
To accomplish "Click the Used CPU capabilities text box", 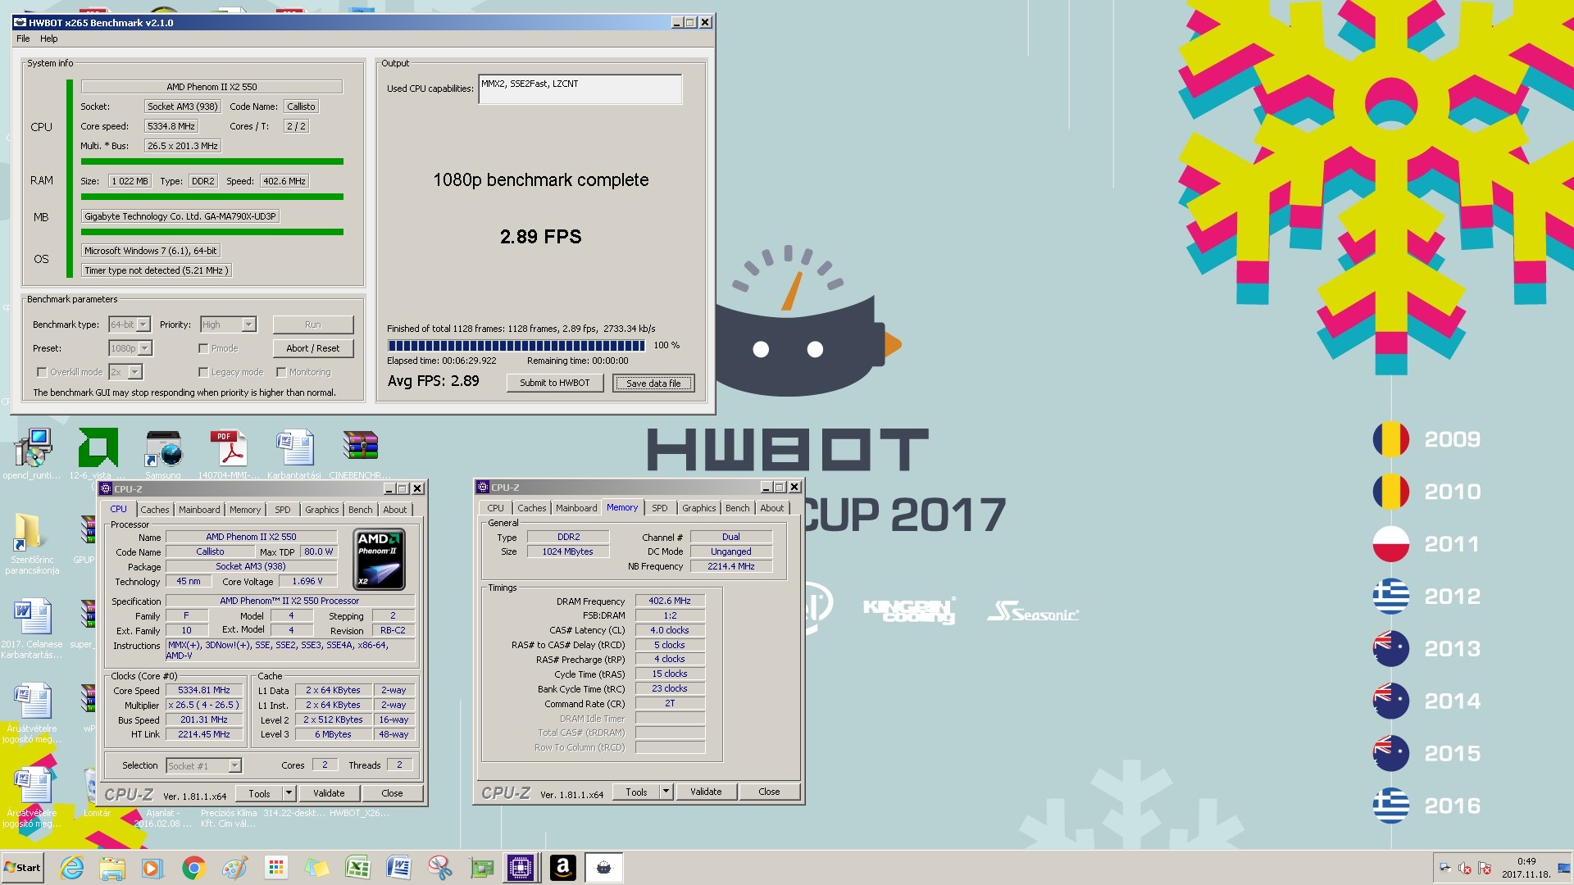I will tap(580, 89).
